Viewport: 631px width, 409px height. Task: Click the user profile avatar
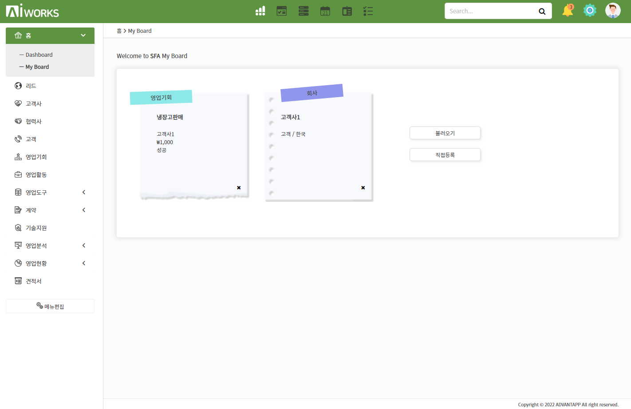pos(613,10)
